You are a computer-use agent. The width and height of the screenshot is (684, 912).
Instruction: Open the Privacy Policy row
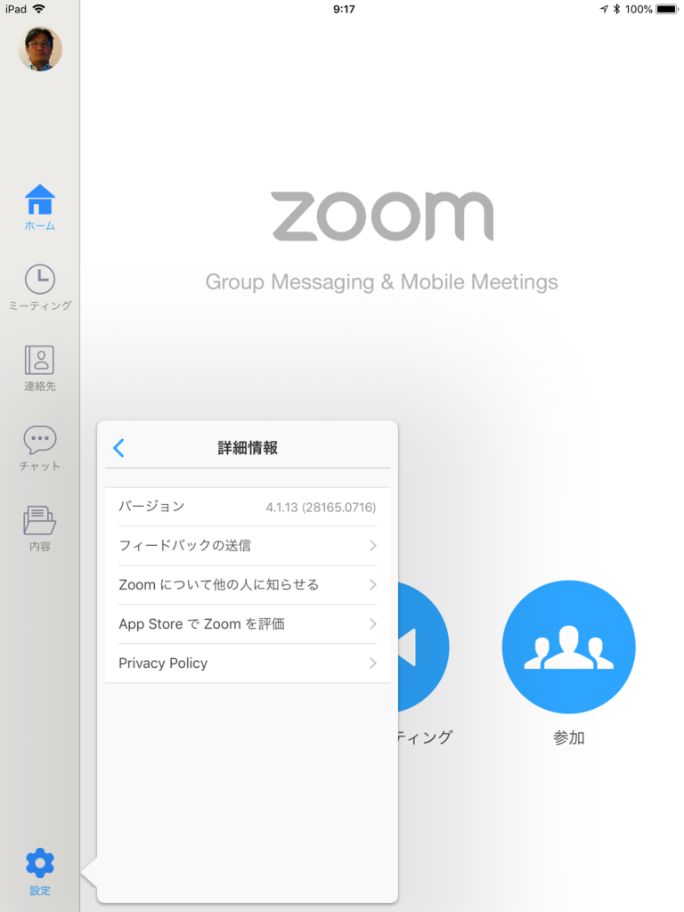(x=248, y=663)
